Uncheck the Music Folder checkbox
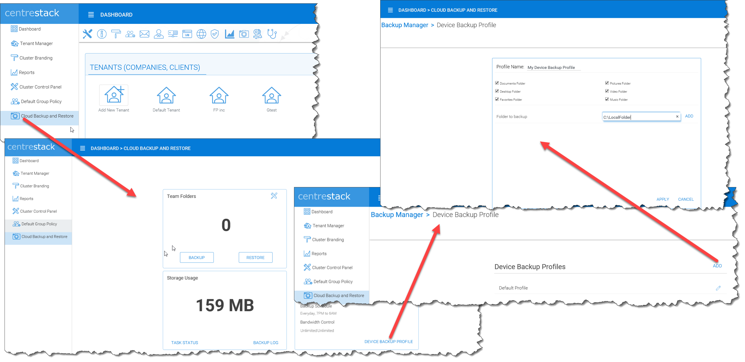This screenshot has width=745, height=362. [607, 99]
